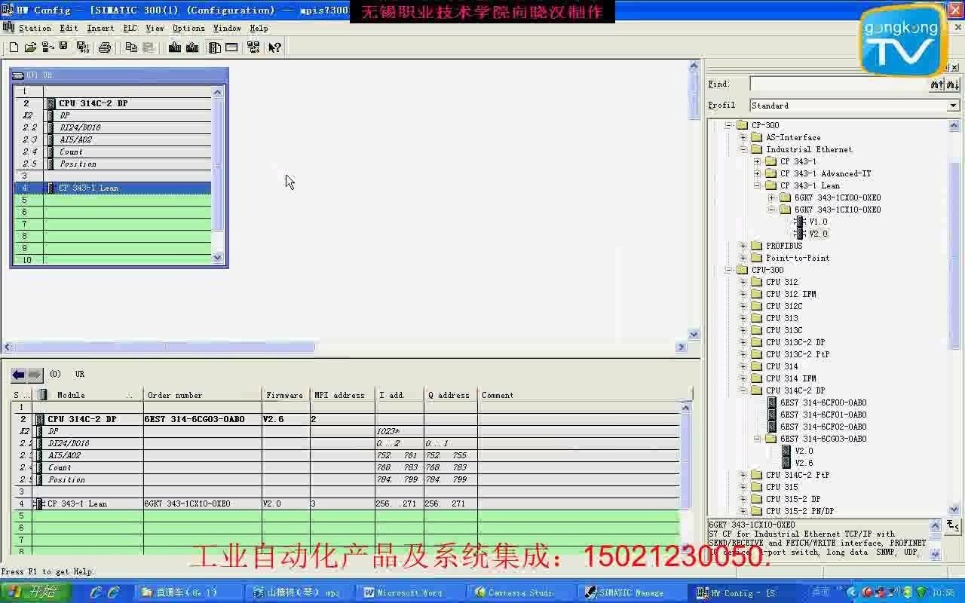Expand the PROFIBUS catalog folder
965x603 pixels.
[743, 246]
